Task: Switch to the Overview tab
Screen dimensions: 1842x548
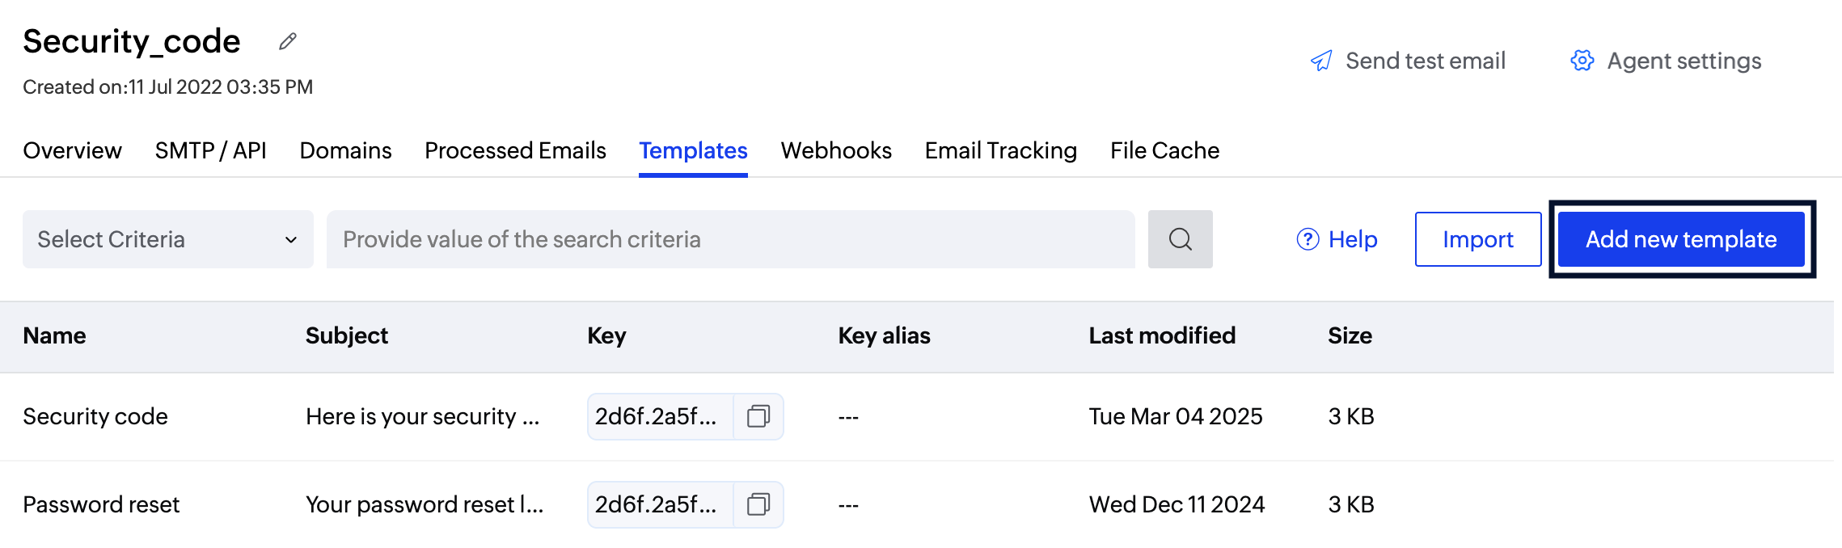Action: pos(72,150)
